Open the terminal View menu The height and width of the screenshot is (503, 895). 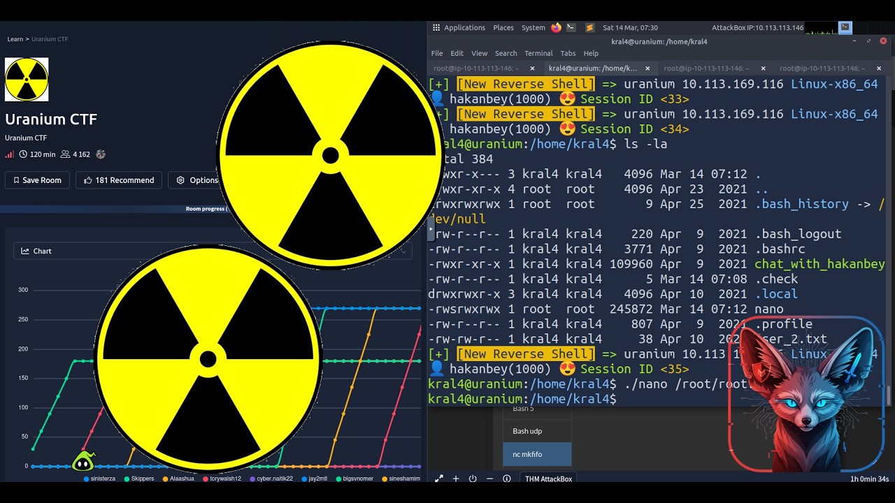click(479, 53)
